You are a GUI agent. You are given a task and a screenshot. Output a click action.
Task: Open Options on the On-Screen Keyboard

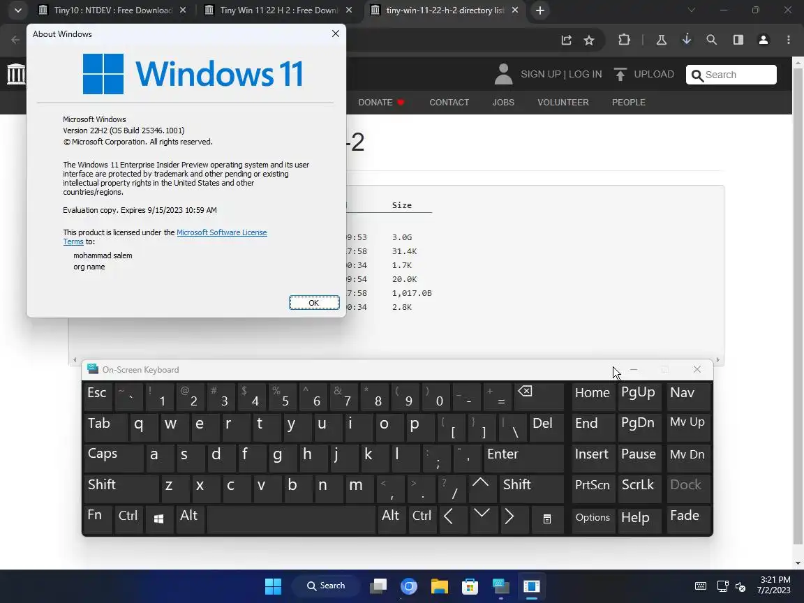click(593, 519)
